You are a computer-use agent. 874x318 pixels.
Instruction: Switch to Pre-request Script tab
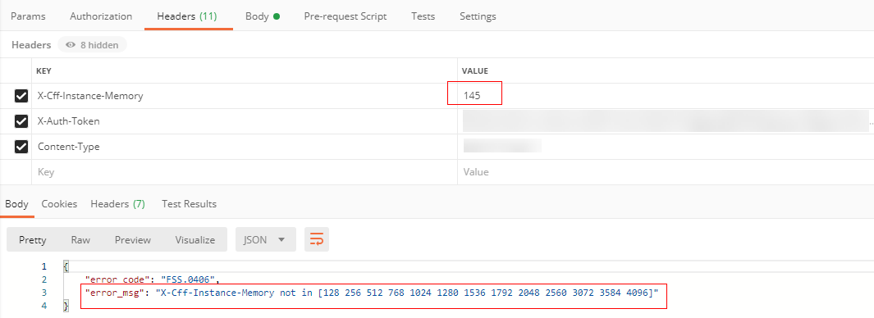[x=345, y=16]
